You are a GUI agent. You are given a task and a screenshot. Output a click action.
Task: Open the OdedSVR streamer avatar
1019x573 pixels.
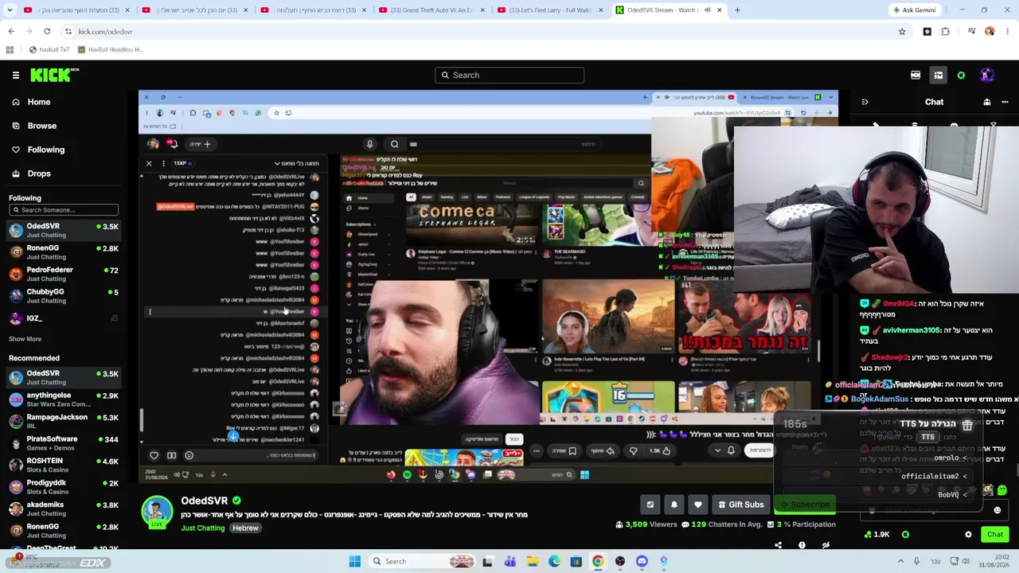click(x=157, y=511)
